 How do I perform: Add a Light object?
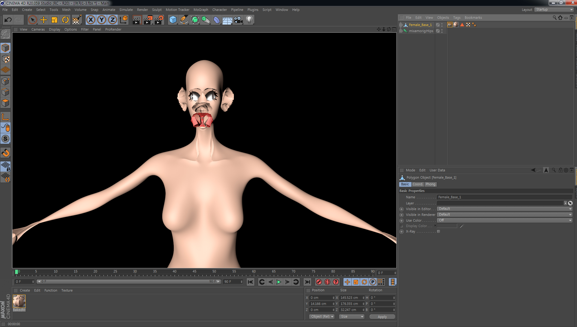[x=249, y=20]
